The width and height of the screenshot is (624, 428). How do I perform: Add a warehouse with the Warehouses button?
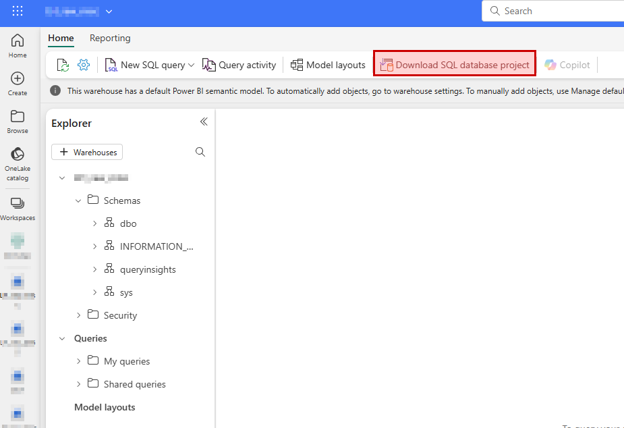87,152
